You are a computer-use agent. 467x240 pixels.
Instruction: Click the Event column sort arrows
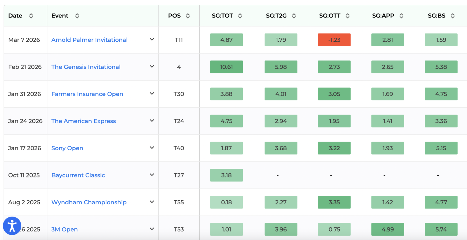coord(77,16)
